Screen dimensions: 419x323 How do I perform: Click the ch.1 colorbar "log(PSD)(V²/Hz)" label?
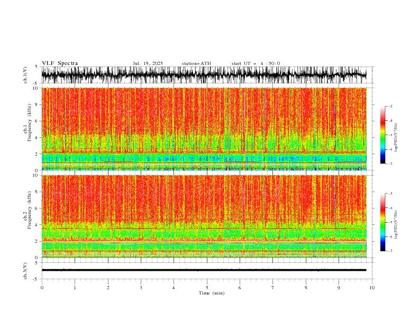(x=396, y=138)
